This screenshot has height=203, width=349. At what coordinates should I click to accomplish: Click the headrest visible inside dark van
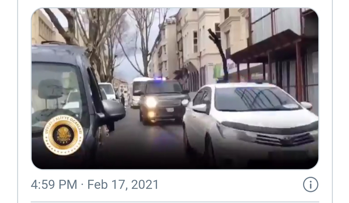pos(50,89)
